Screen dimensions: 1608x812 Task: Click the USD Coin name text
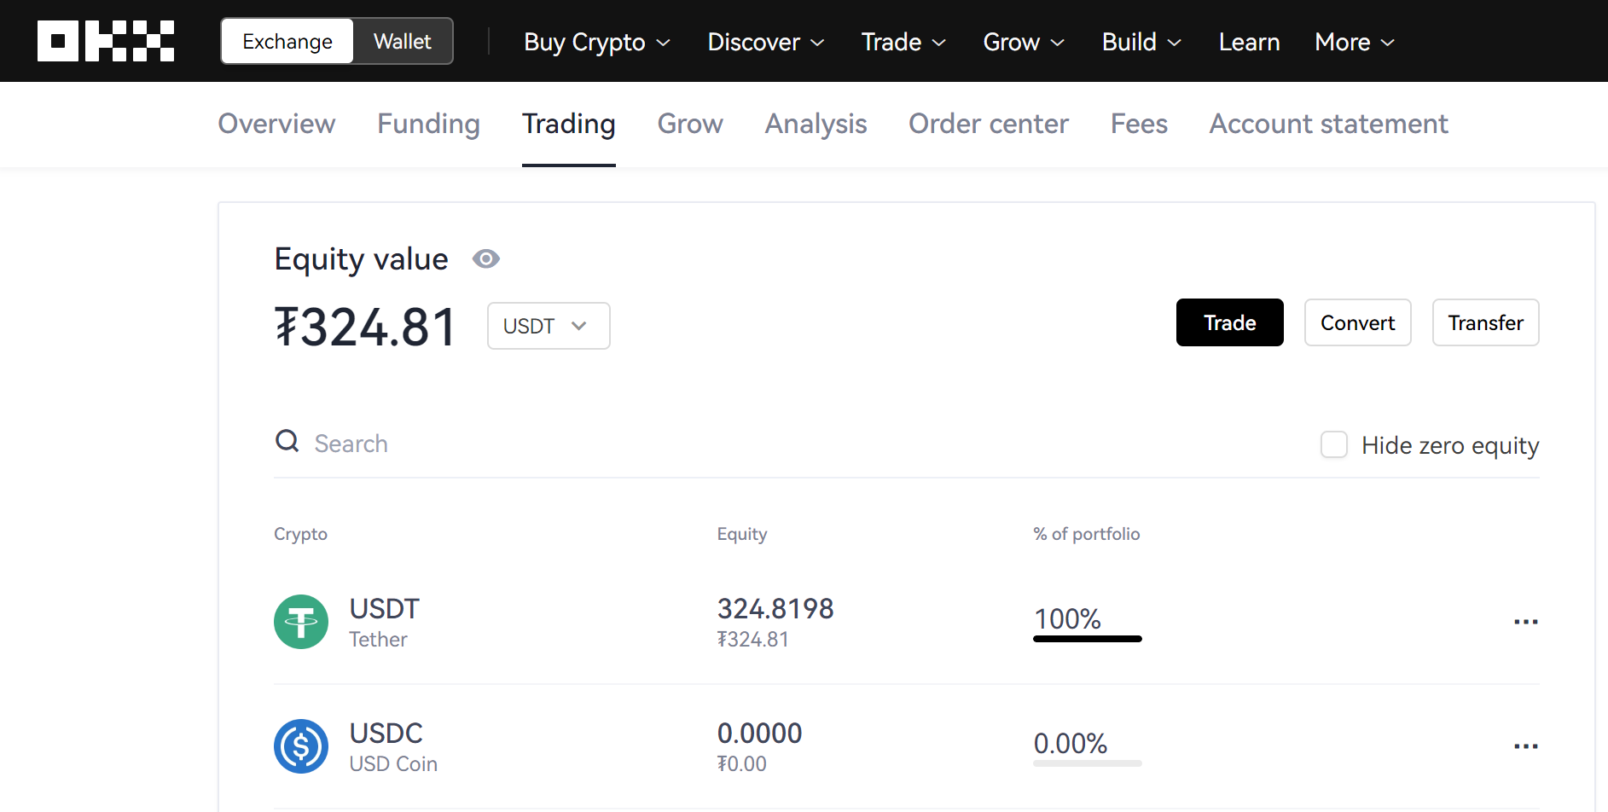tap(393, 764)
